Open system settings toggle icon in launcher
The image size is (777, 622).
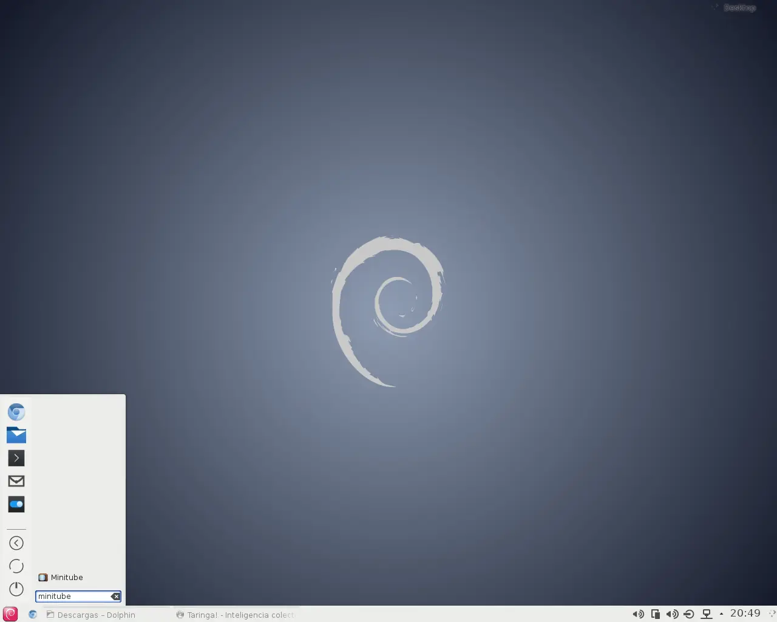pyautogui.click(x=16, y=504)
